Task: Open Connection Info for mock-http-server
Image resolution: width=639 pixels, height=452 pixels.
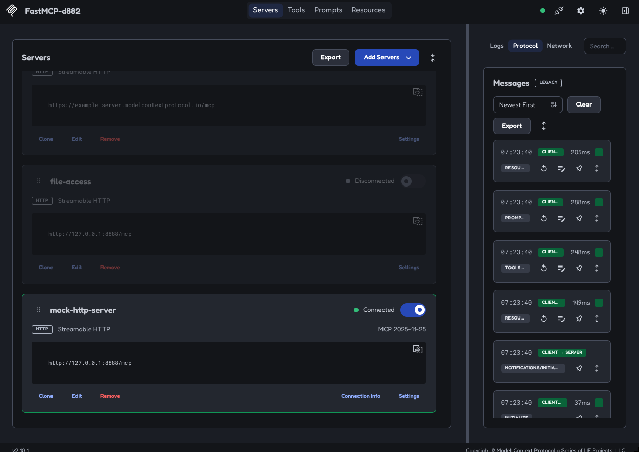Action: (361, 396)
